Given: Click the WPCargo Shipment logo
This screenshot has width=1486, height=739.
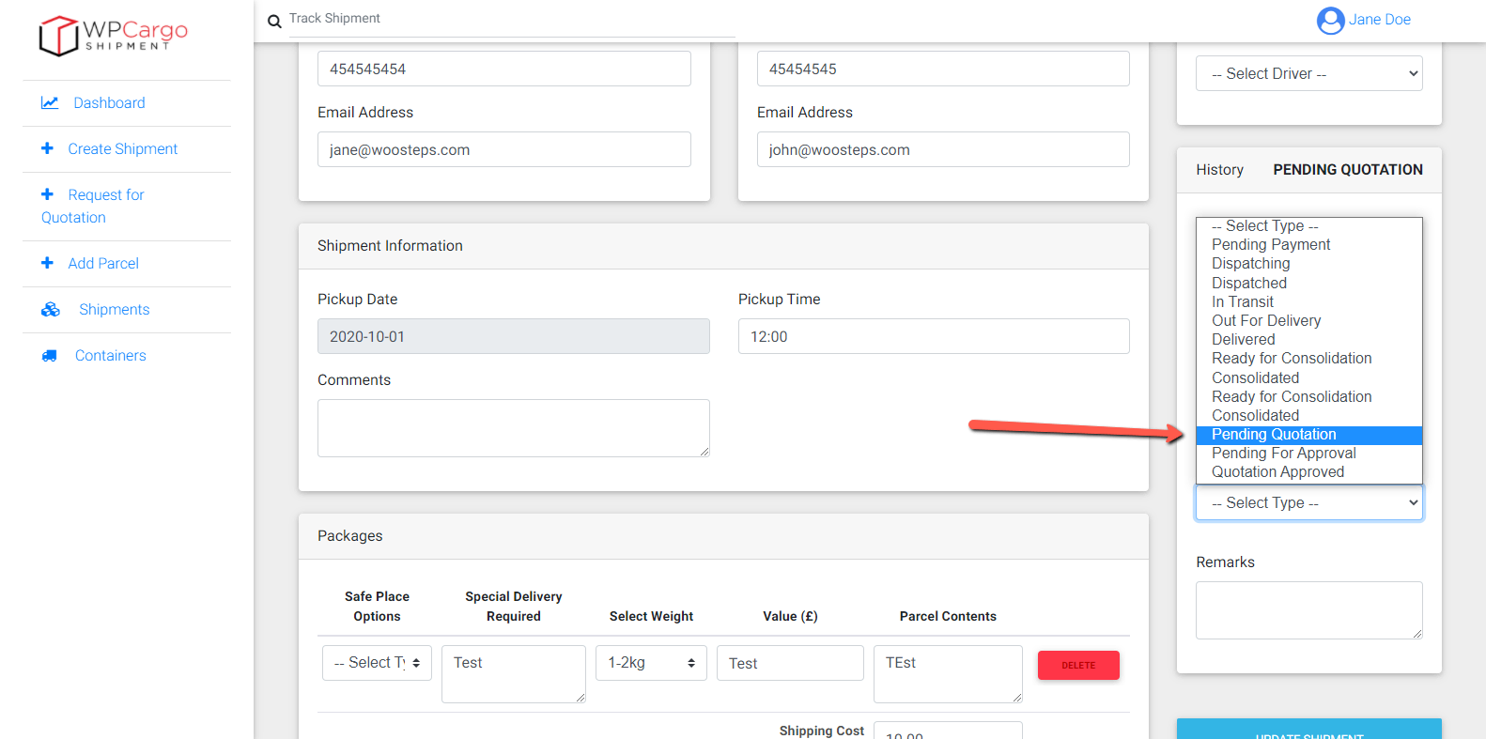Looking at the screenshot, I should [x=113, y=36].
